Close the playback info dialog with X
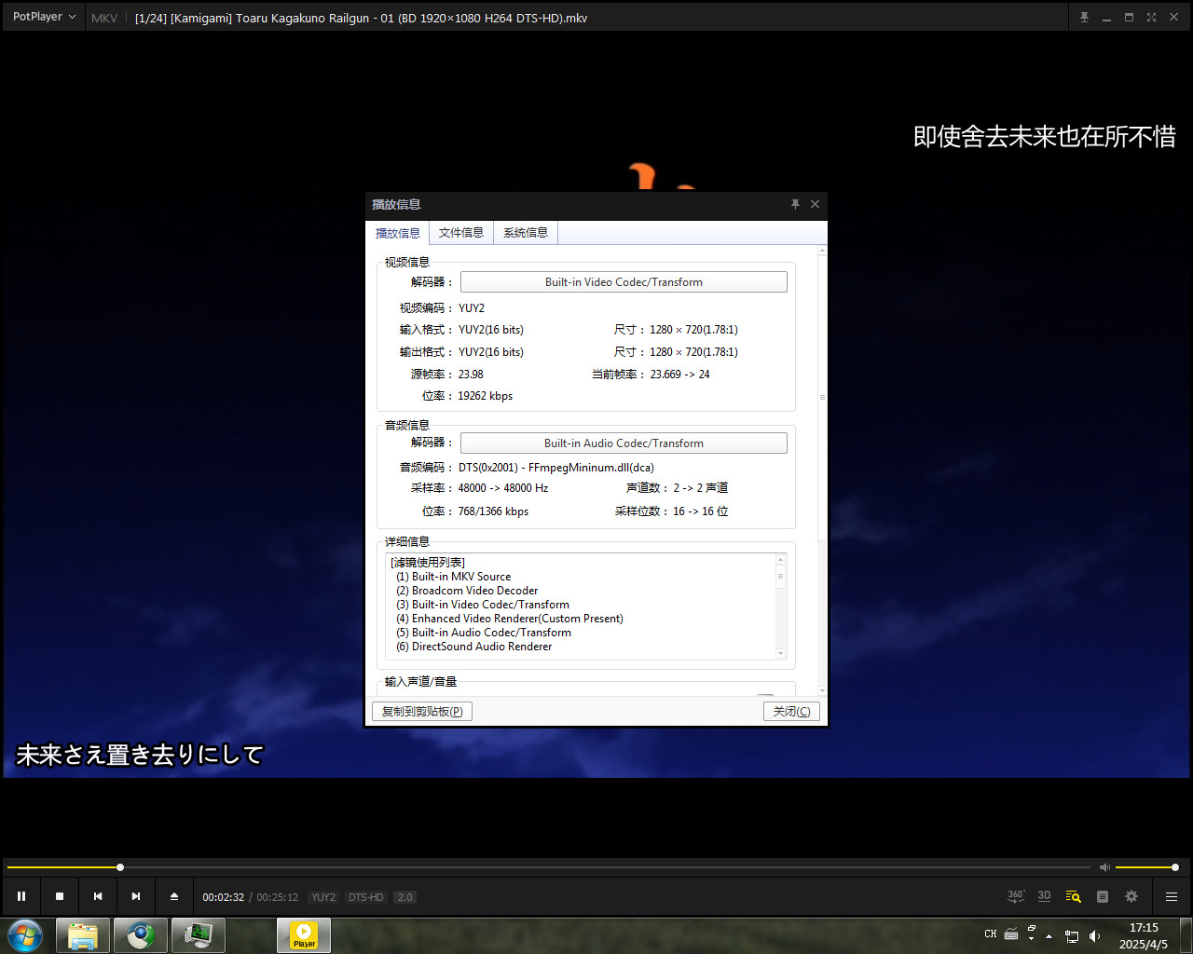The width and height of the screenshot is (1193, 954). point(815,204)
